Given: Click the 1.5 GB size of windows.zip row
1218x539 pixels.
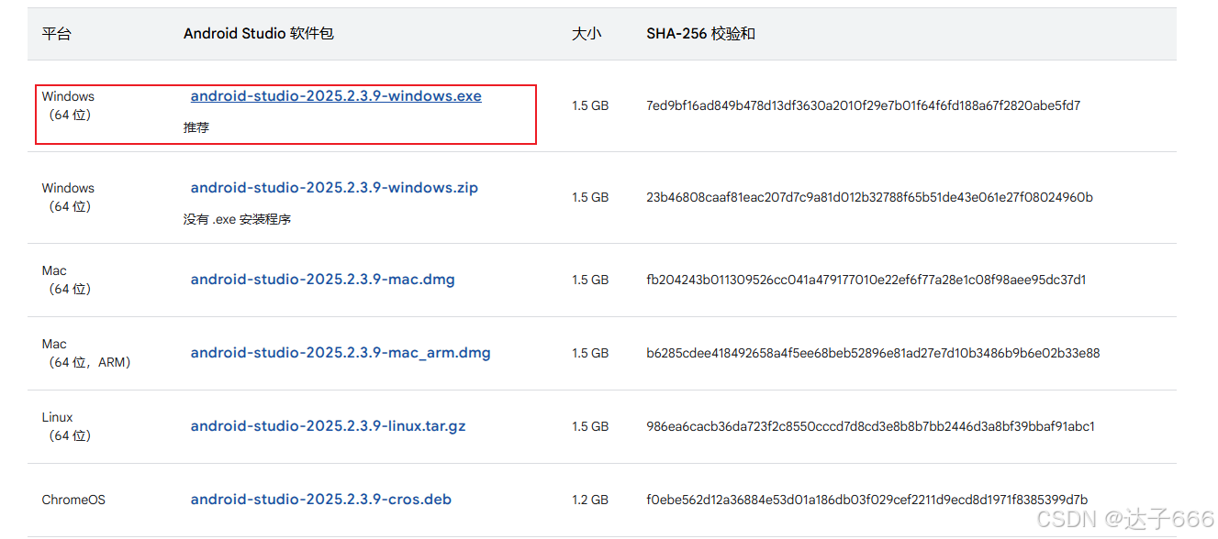Looking at the screenshot, I should point(590,197).
